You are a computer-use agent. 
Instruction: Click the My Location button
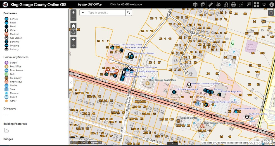pyautogui.click(x=74, y=33)
